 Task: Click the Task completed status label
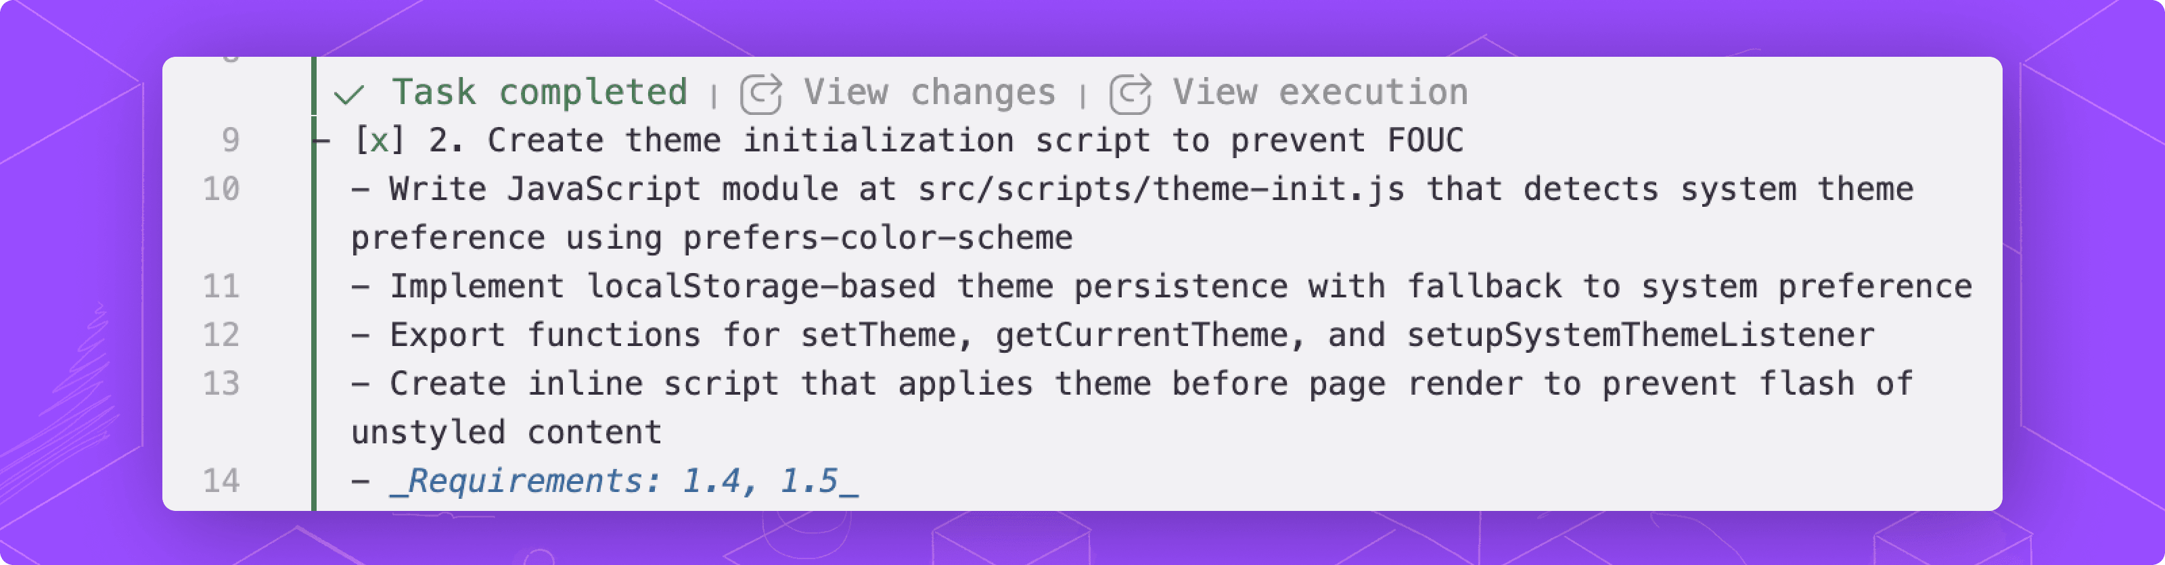click(x=540, y=91)
